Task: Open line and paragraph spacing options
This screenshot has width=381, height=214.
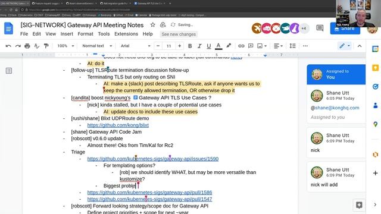Action: 292,46
